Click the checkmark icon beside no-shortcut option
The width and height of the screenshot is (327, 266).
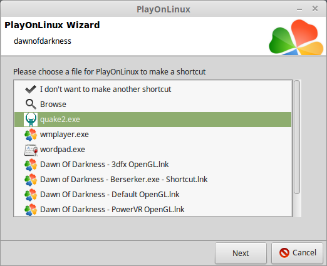(31, 90)
